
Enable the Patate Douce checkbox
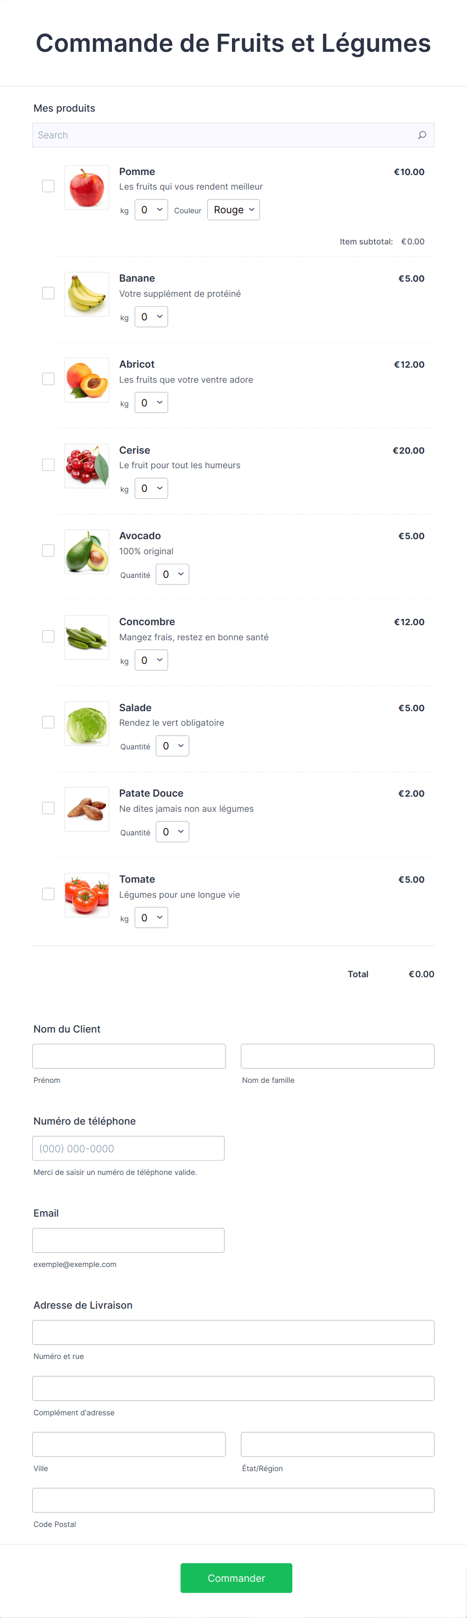(48, 808)
